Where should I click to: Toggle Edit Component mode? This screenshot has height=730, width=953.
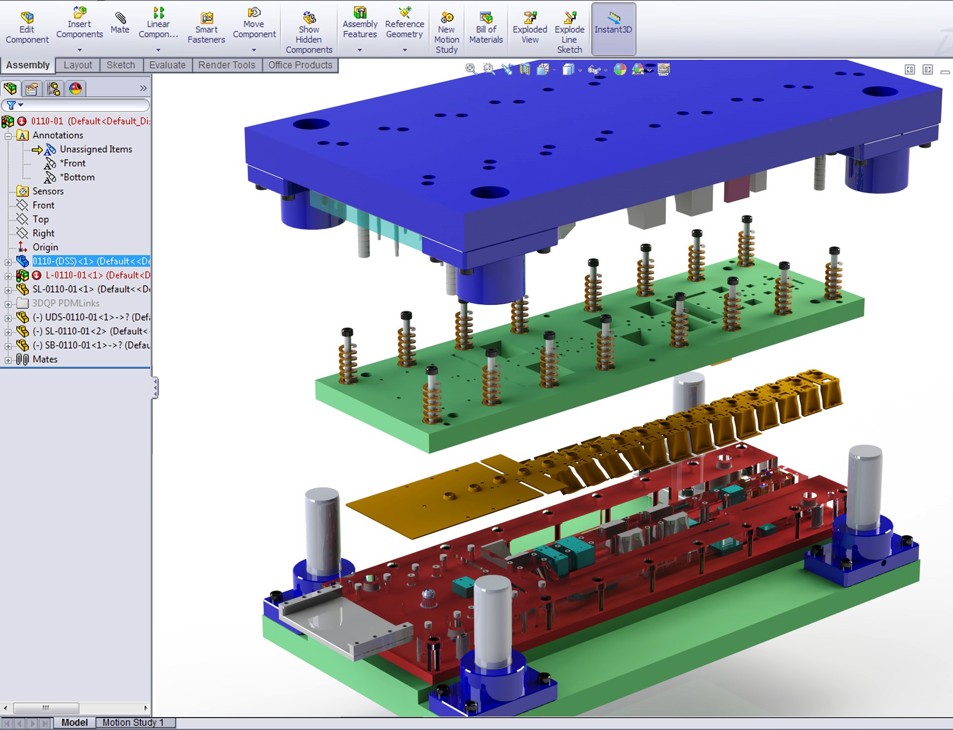click(x=27, y=28)
